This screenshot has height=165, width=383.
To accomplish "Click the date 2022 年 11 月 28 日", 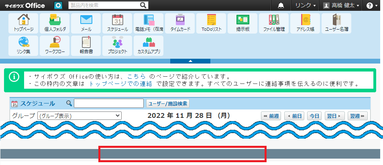I will 189,116.
